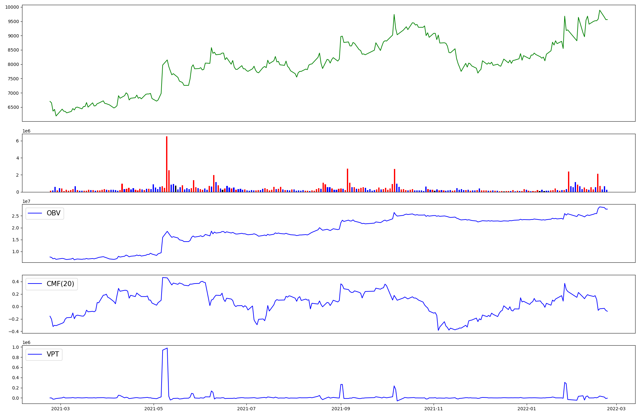Click the 6500 tick on price axis
The height and width of the screenshot is (416, 640).
(13, 107)
